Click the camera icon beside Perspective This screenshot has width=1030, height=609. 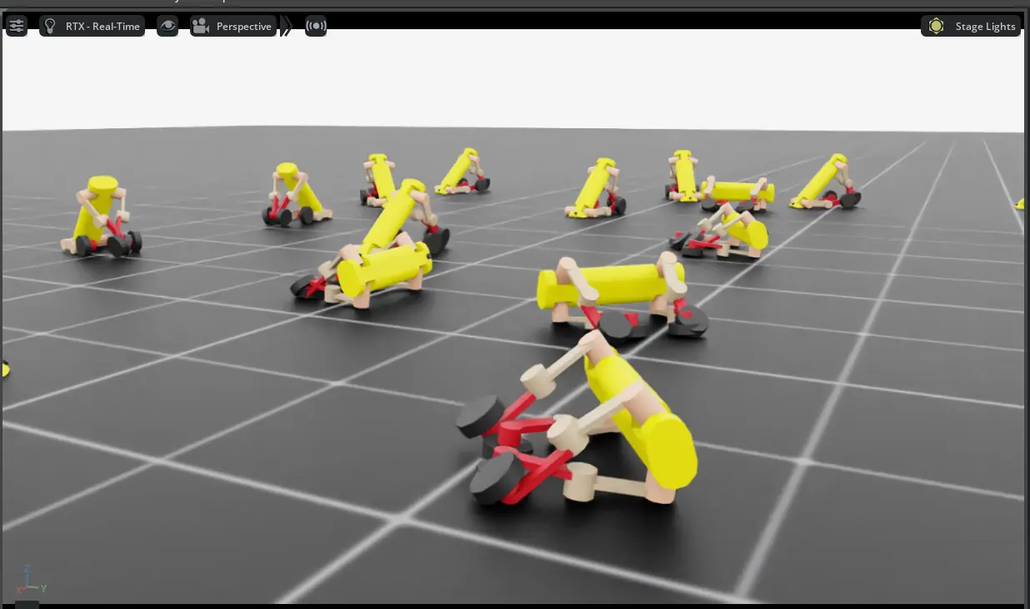tap(201, 26)
